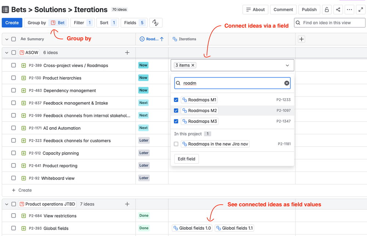Click the idea type icon for P2-483
Screen dimensions: 367x236
click(x=24, y=91)
